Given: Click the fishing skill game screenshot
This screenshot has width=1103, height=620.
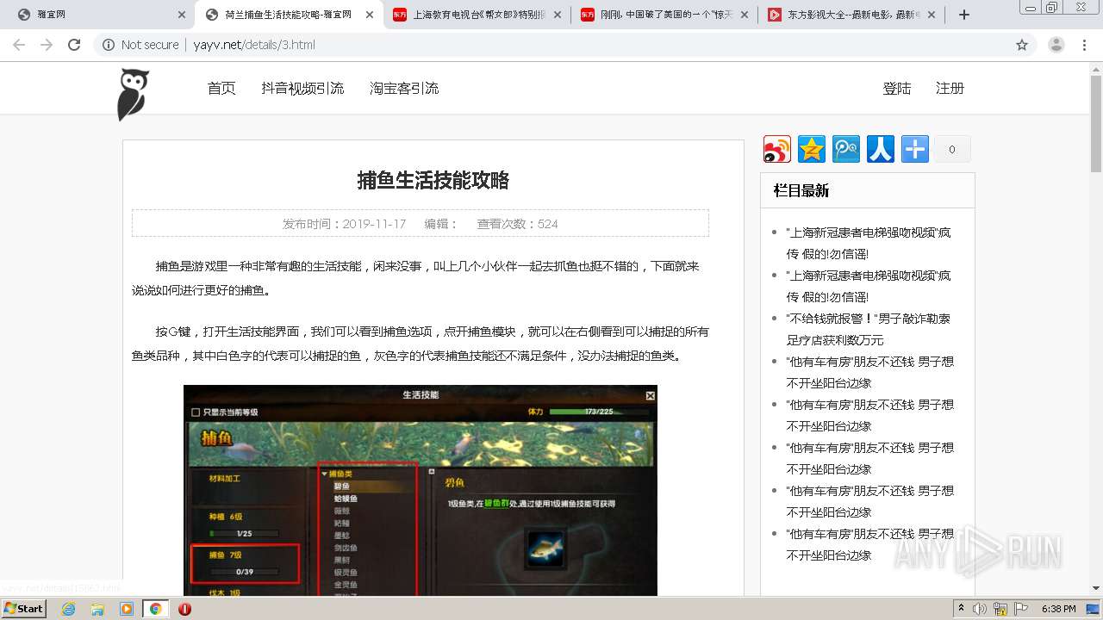Looking at the screenshot, I should pyautogui.click(x=421, y=490).
